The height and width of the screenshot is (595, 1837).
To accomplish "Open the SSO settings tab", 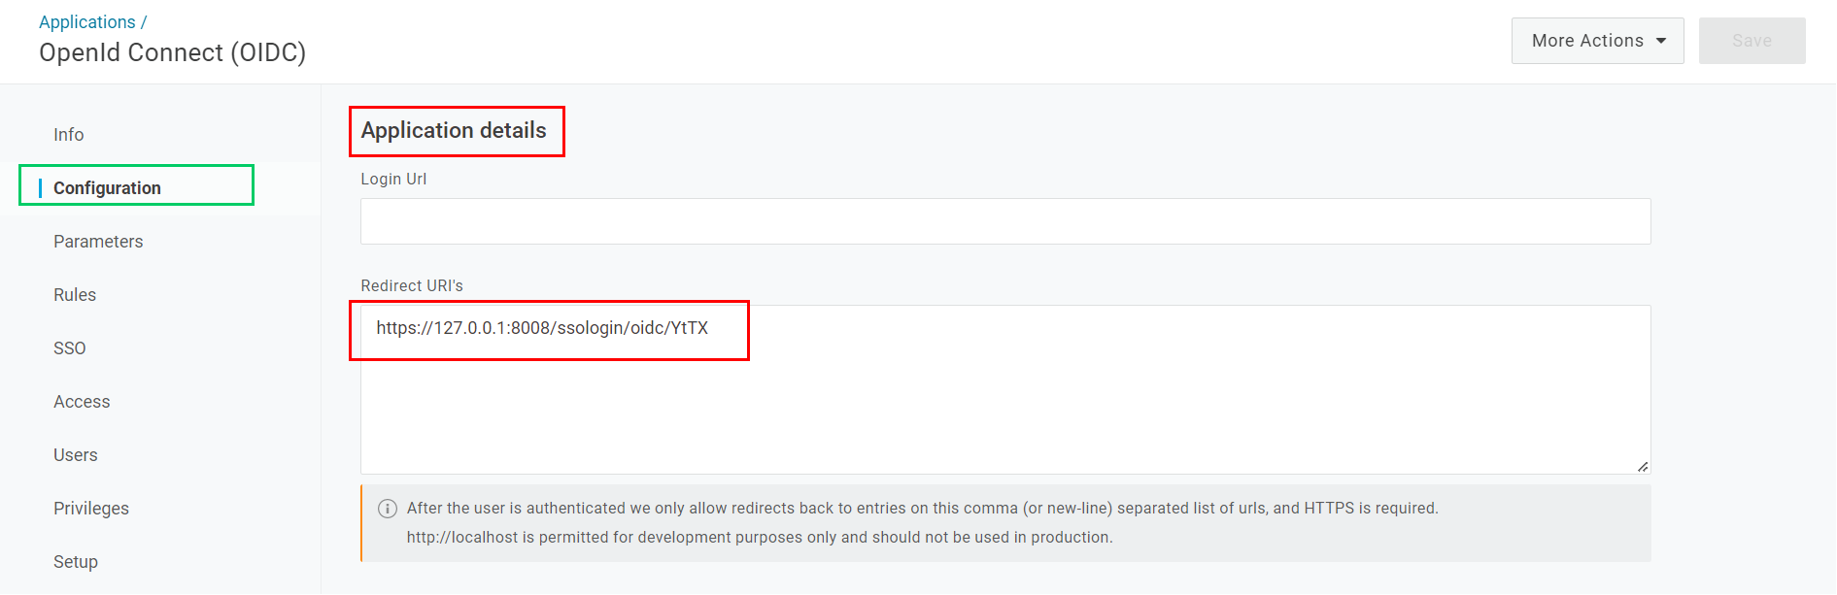I will tap(70, 348).
